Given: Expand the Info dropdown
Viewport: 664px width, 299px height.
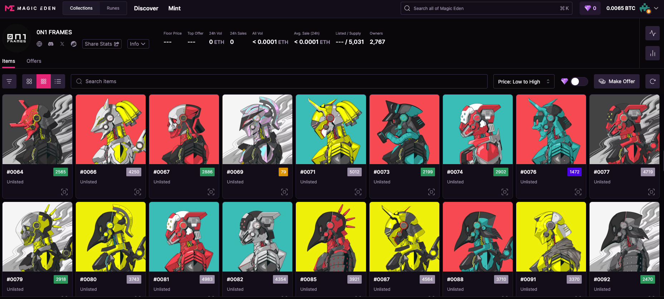Looking at the screenshot, I should (138, 44).
